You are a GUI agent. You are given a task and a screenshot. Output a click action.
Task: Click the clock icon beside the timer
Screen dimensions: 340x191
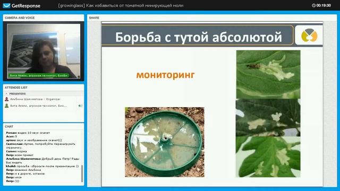313,5
